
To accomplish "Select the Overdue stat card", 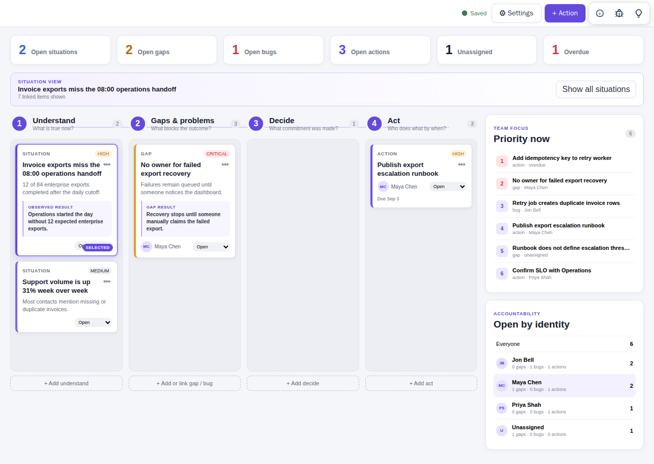I will (x=593, y=50).
